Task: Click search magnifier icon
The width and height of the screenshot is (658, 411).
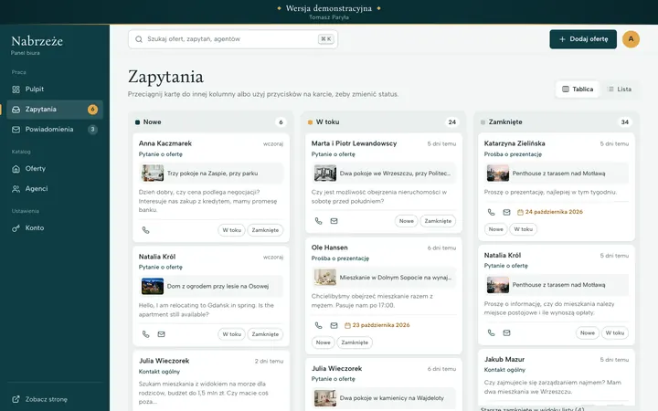Action: coord(139,39)
